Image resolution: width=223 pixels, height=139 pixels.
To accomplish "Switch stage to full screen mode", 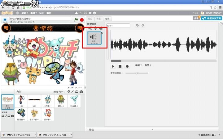I will tap(5, 19).
